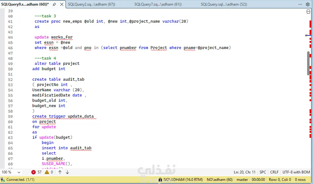Go to next issue with down arrow
The height and width of the screenshot is (184, 313).
[x=67, y=172]
